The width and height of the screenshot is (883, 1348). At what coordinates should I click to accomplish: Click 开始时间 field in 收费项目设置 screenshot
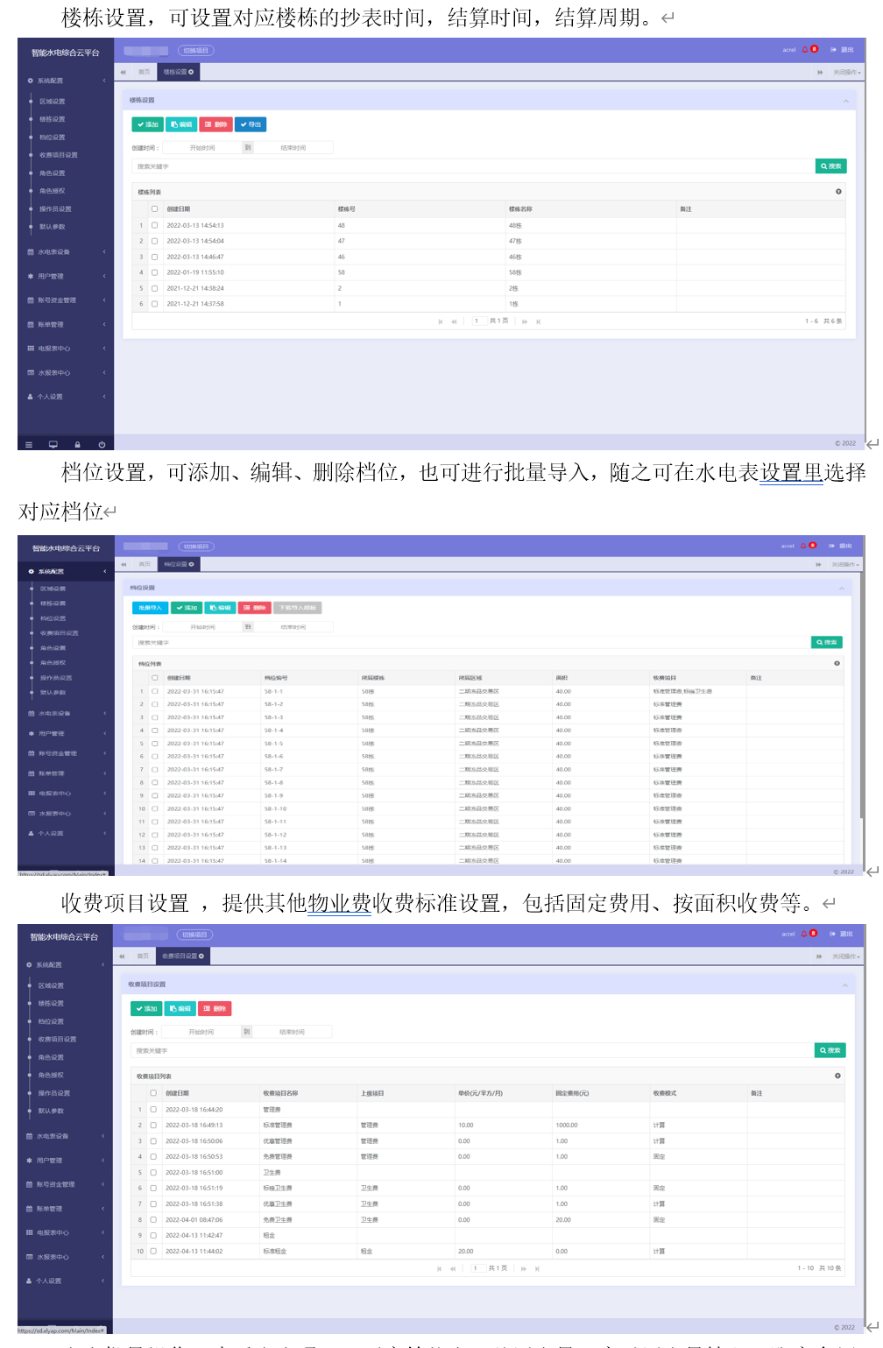201,1032
